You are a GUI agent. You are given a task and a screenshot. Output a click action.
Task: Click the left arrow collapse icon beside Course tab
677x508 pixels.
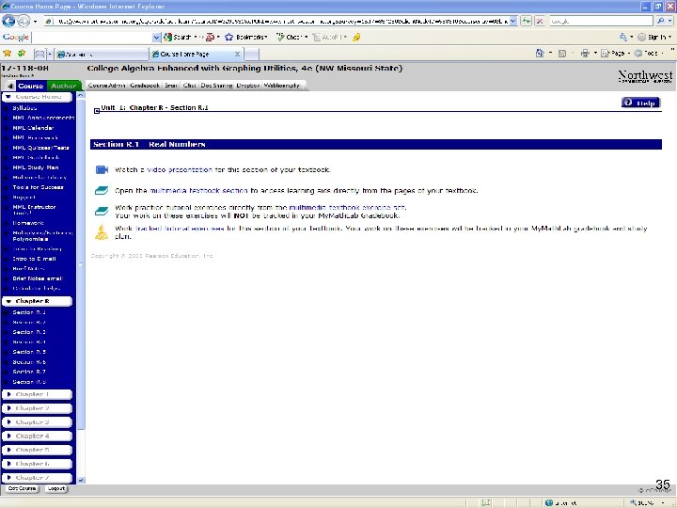[9, 86]
